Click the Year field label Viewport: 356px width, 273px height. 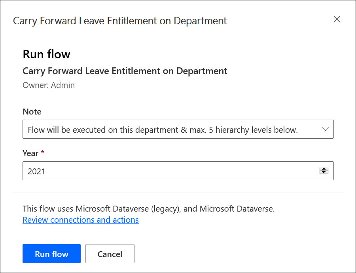(x=30, y=153)
